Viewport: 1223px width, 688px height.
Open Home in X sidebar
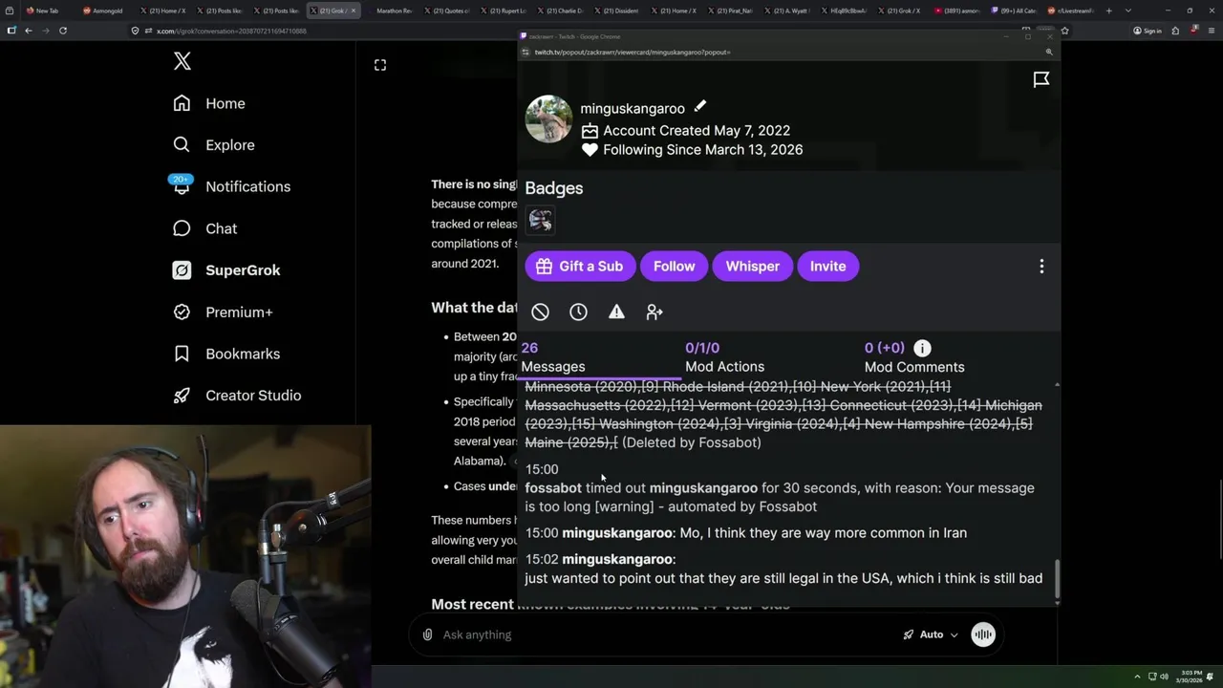[x=209, y=103]
